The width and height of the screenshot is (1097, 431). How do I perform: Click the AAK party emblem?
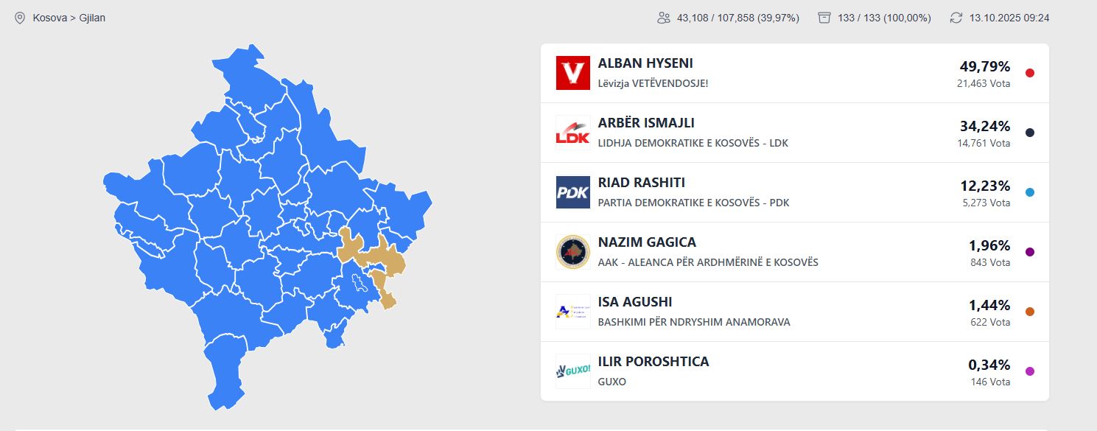[572, 252]
